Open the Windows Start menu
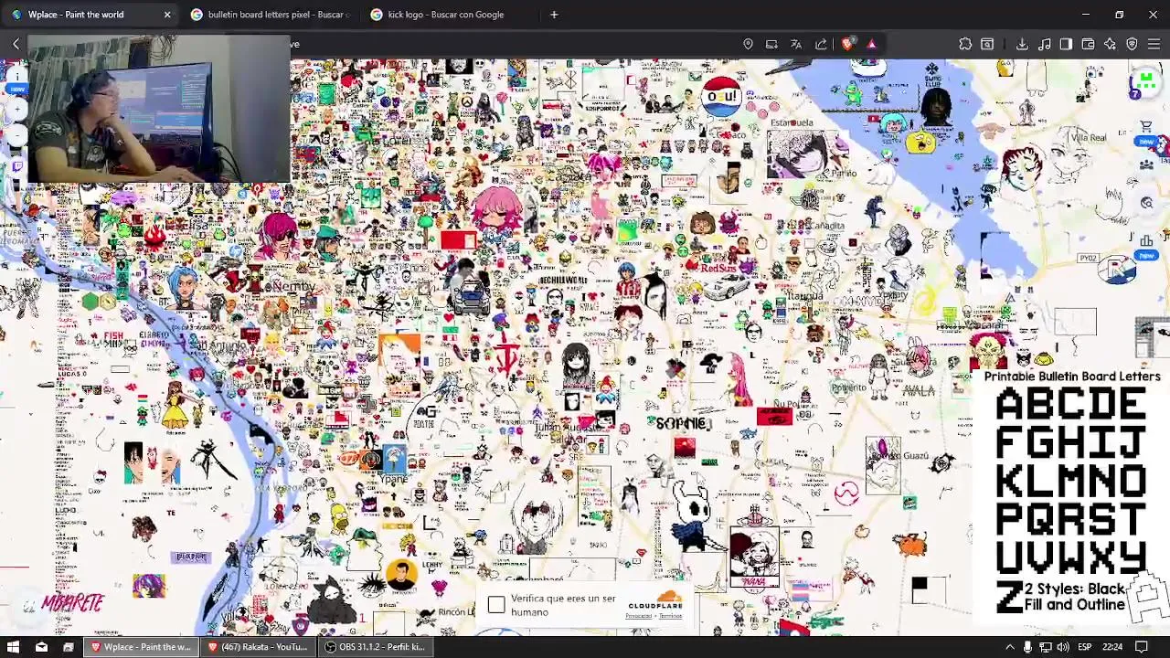1170x658 pixels. click(14, 647)
